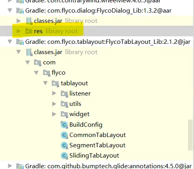Click the glide annotations library icon

20,166
